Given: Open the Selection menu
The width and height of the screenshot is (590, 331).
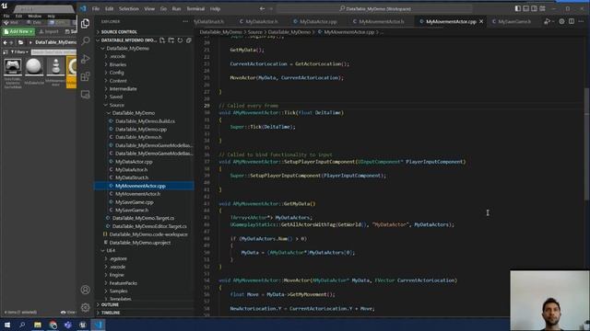Looking at the screenshot, I should tap(129, 8).
